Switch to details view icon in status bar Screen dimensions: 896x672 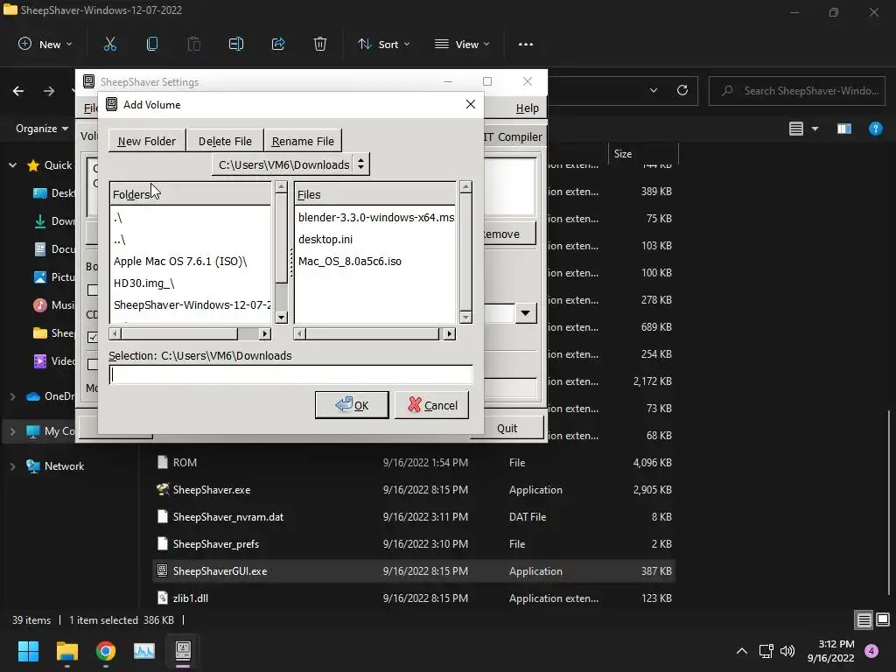pos(864,620)
